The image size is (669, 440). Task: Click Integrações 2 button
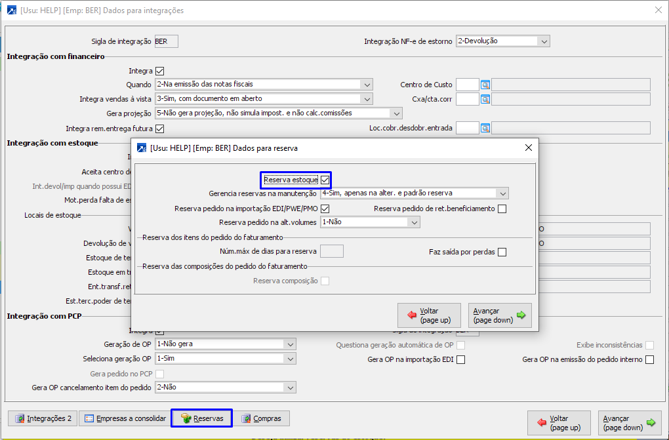coord(43,418)
